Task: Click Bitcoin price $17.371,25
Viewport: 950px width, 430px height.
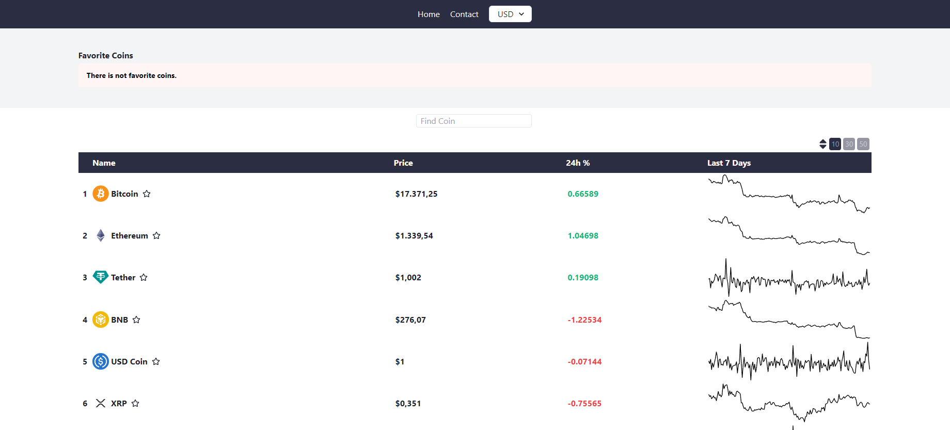Action: tap(416, 194)
